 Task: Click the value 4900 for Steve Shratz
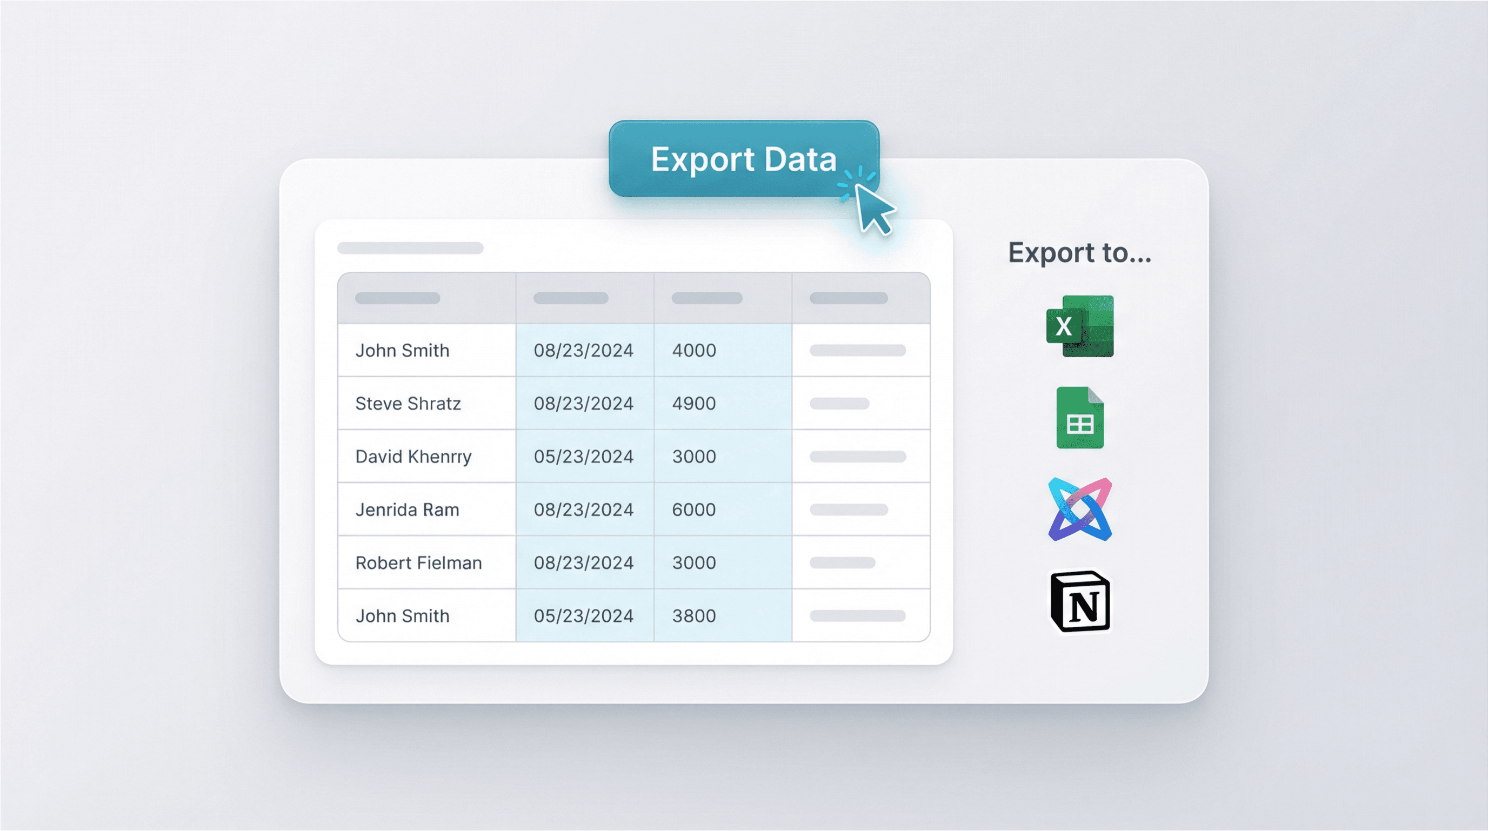(694, 403)
